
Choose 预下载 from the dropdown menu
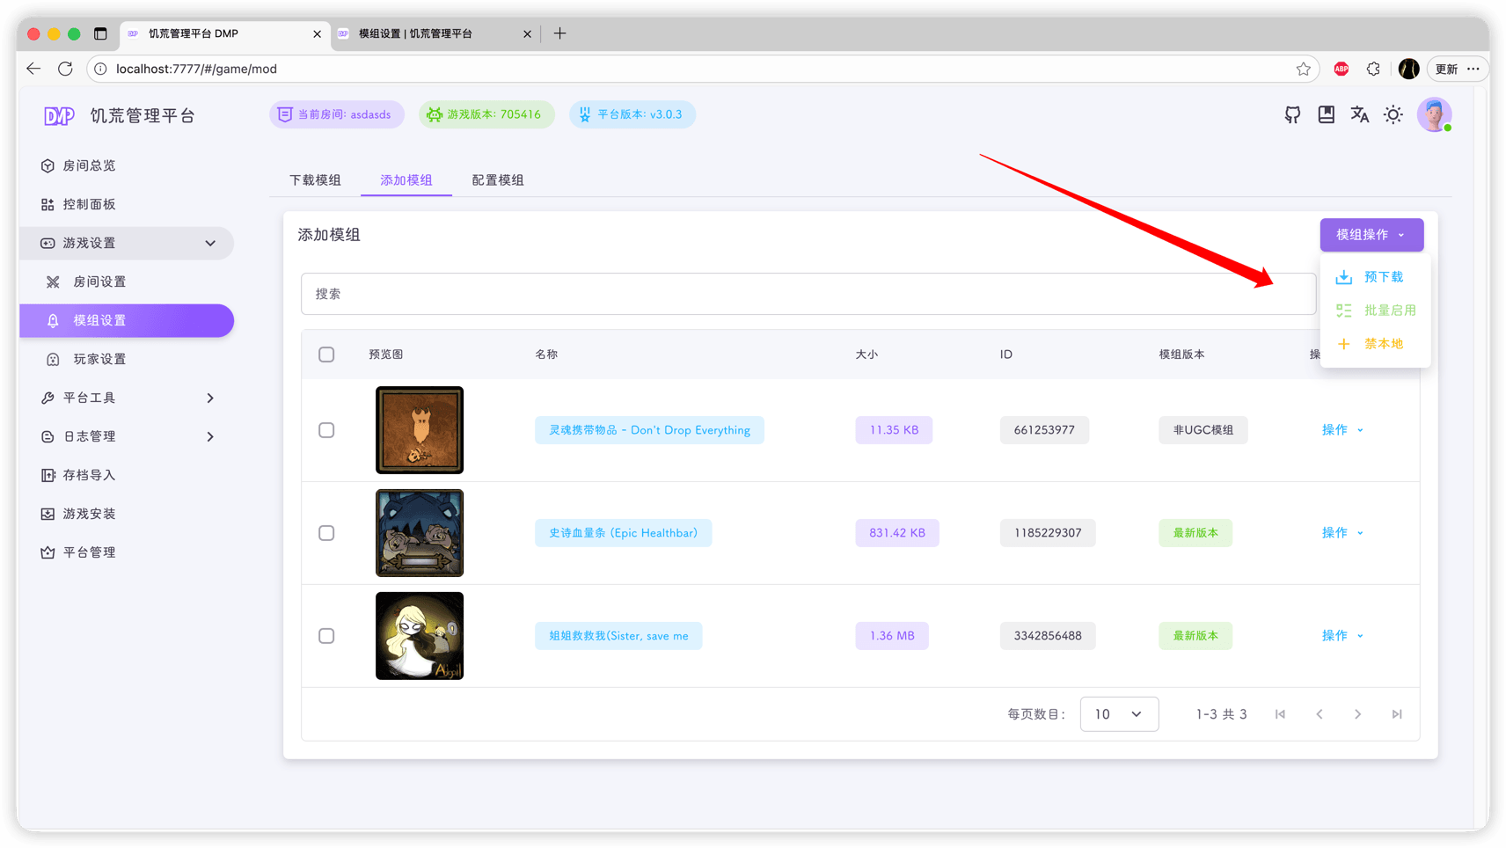(x=1382, y=277)
